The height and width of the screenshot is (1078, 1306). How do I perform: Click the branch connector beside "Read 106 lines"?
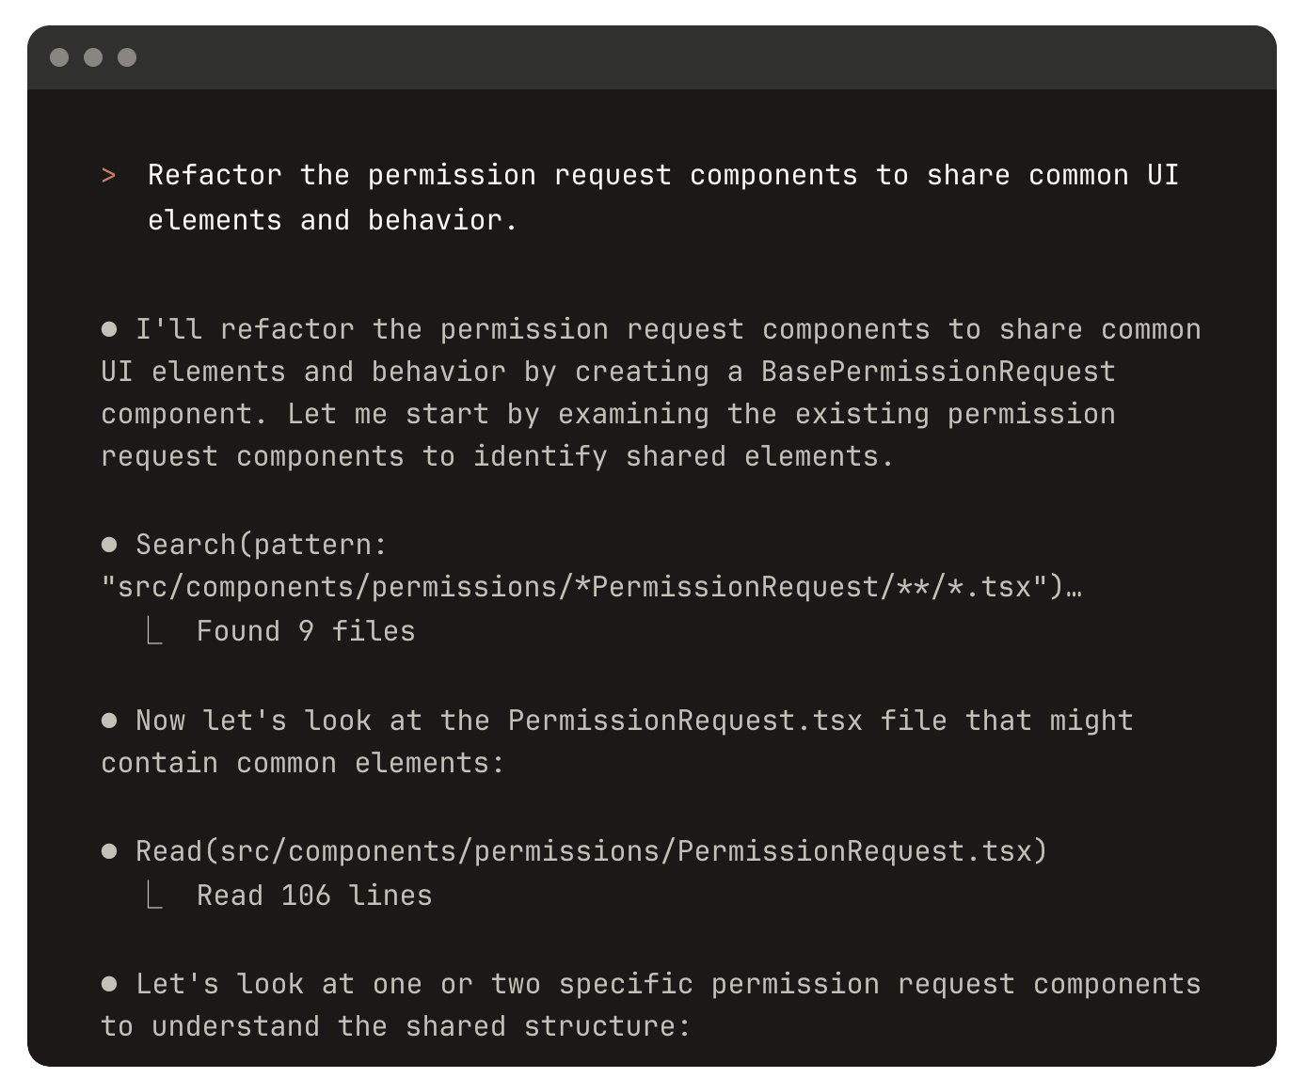pos(155,896)
